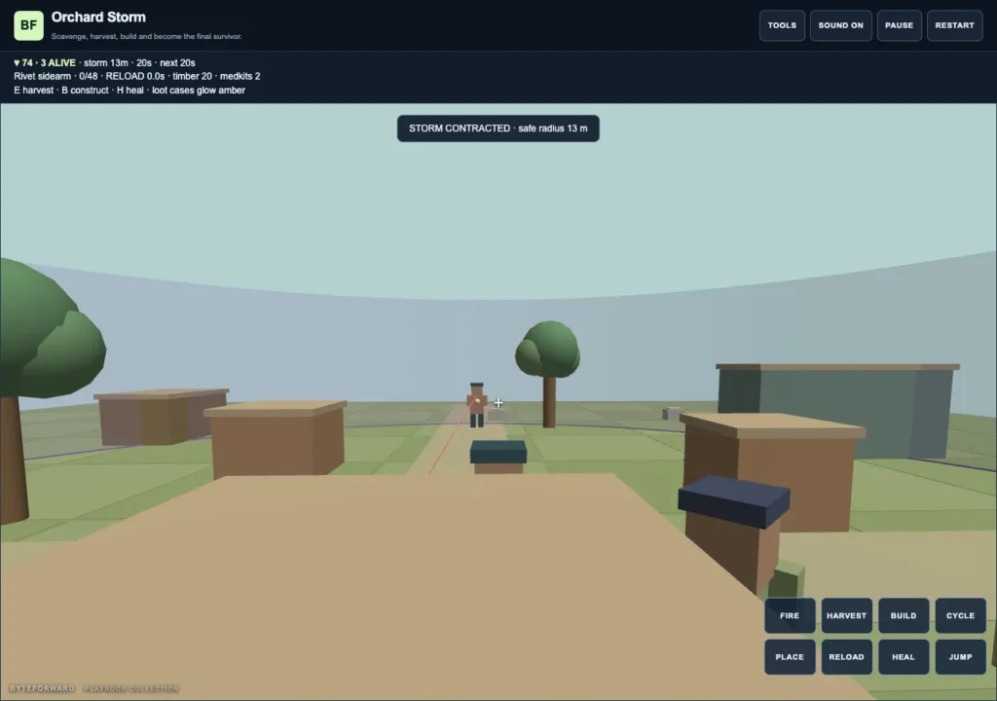The image size is (997, 701).
Task: Toggle the SOUND ON button
Action: pyautogui.click(x=840, y=25)
